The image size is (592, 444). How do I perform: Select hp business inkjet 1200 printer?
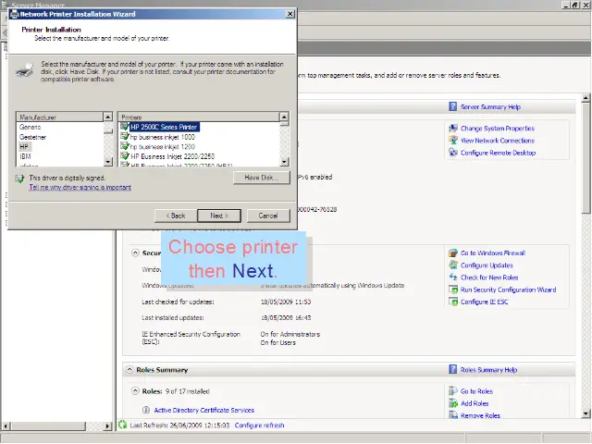point(163,146)
